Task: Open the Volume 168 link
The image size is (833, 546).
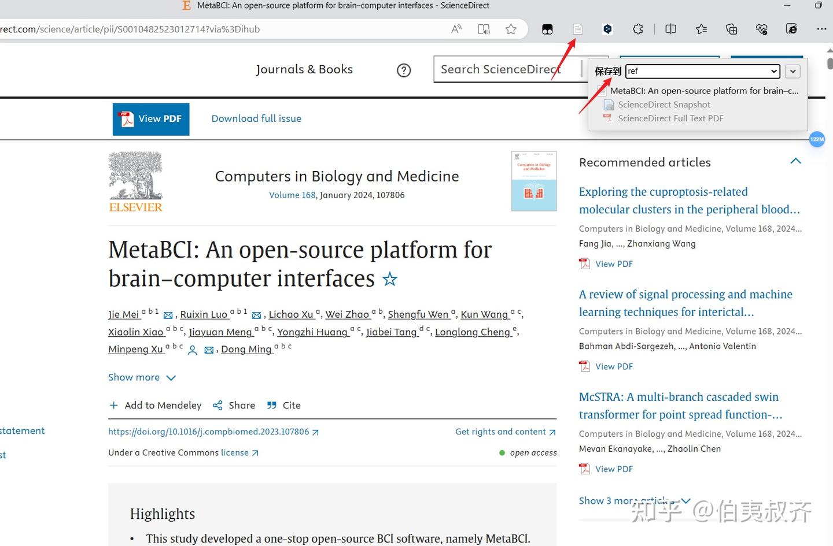Action: pyautogui.click(x=292, y=195)
